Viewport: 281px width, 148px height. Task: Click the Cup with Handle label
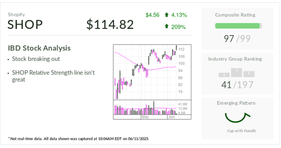click(x=242, y=131)
